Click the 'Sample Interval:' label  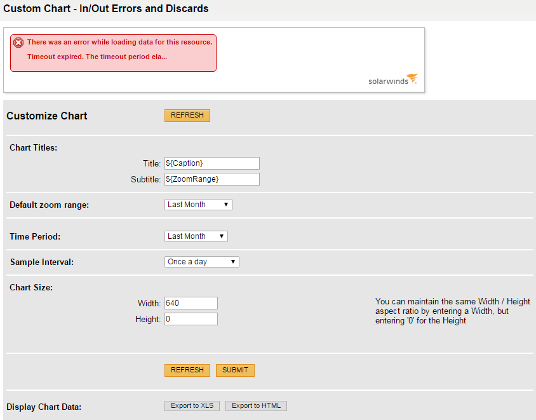tap(42, 262)
